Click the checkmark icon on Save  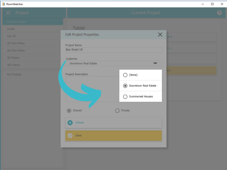coord(70,136)
